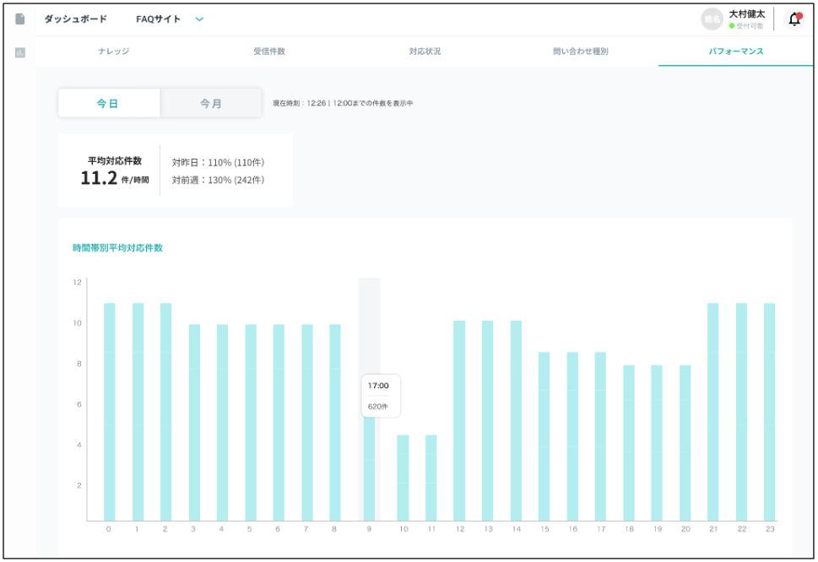
Task: Click the document icon in top-left sidebar
Action: coord(20,19)
